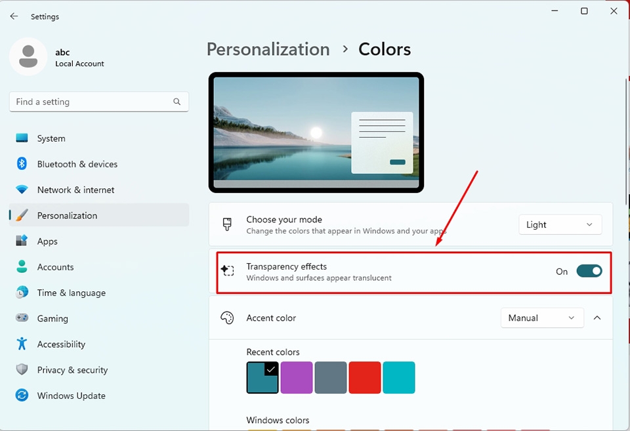Click the desktop preview thumbnail
The image size is (630, 431).
(316, 133)
